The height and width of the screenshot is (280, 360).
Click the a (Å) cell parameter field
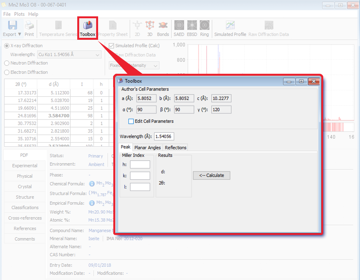[x=146, y=98]
